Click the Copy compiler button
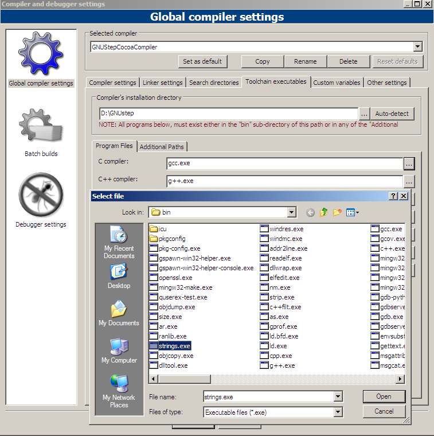Viewport: 434px width, 436px height. tap(263, 61)
